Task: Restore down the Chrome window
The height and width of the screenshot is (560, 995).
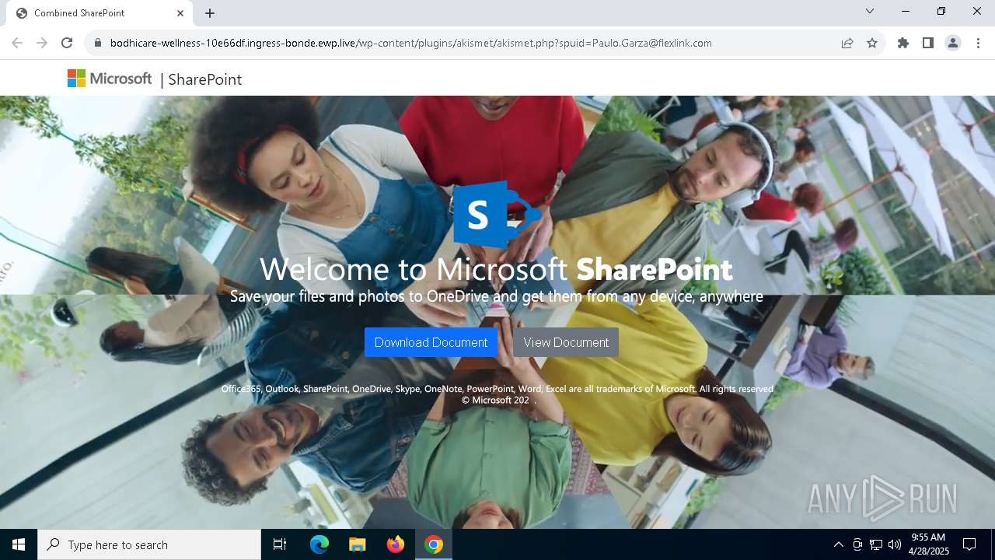Action: coord(941,11)
